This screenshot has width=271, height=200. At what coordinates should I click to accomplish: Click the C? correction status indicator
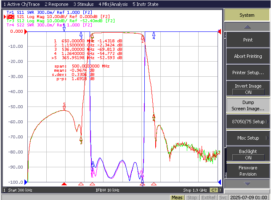click(214, 190)
